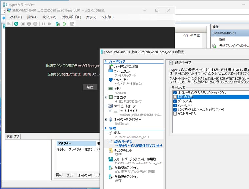Click the Checkpoint icon in VM toolbar
Viewport: 249px width, 189px height.
(x=58, y=24)
